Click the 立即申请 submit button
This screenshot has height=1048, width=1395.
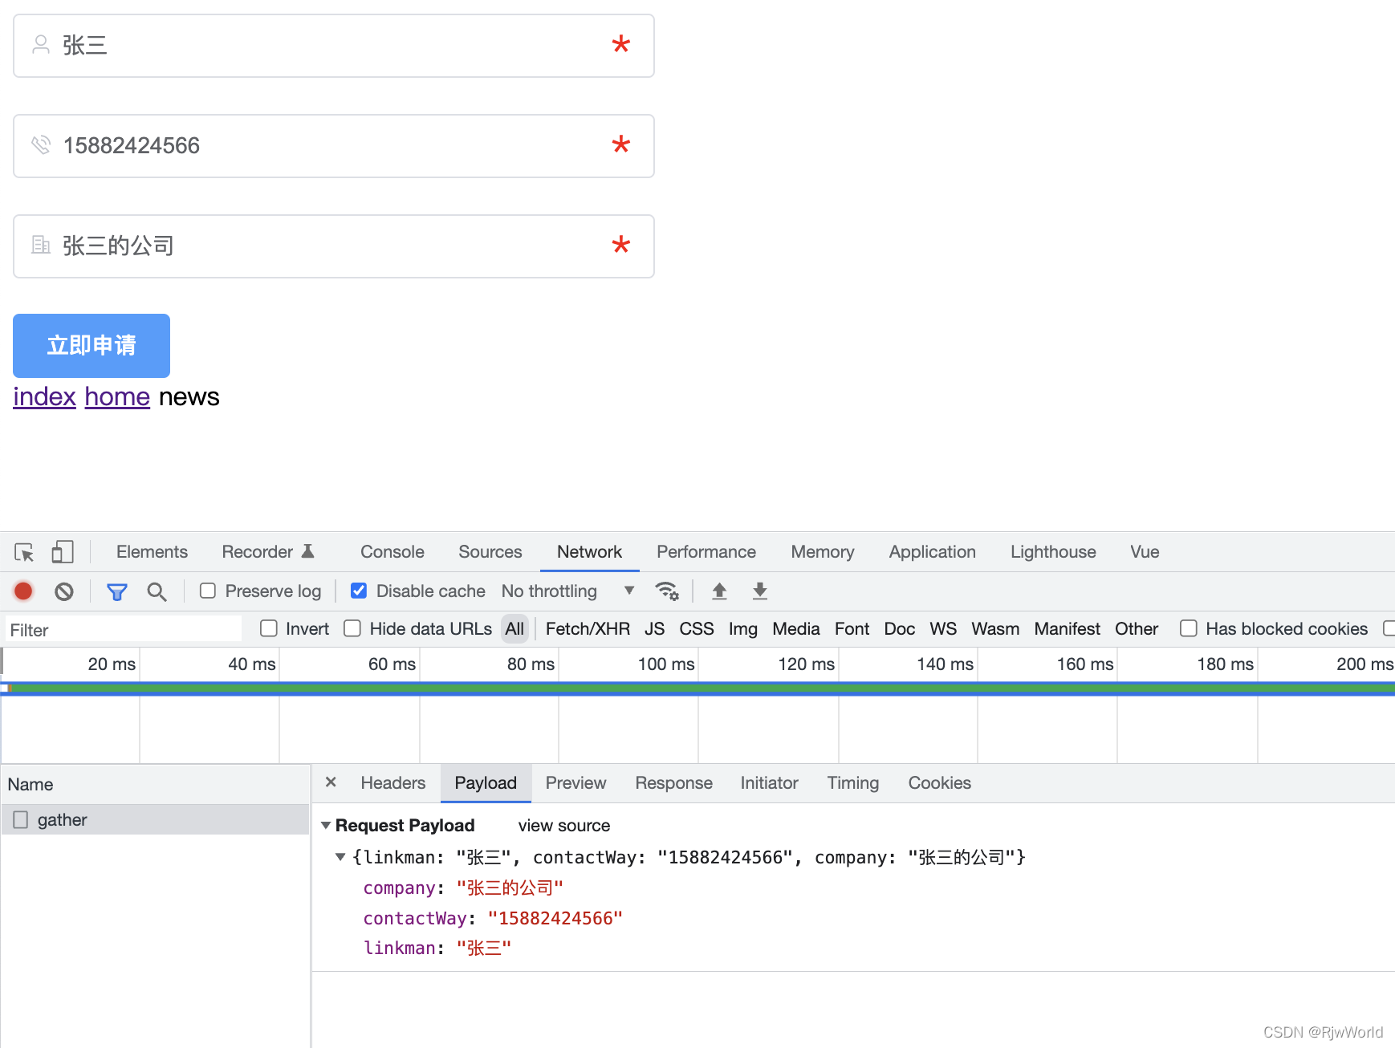[92, 346]
